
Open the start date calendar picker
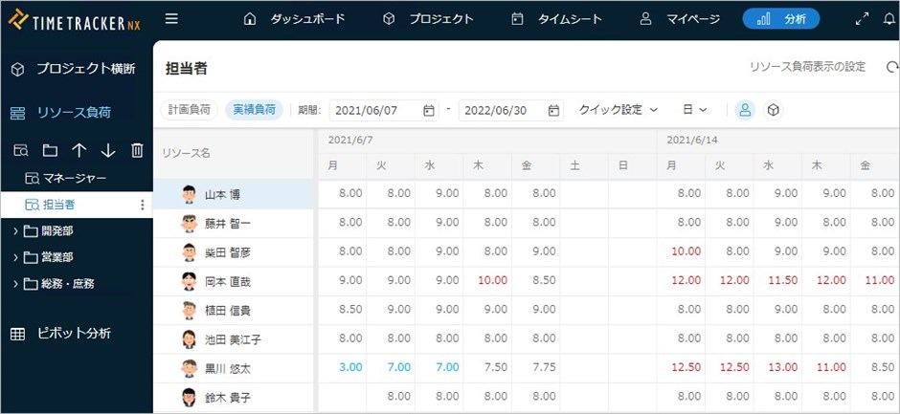click(x=428, y=110)
